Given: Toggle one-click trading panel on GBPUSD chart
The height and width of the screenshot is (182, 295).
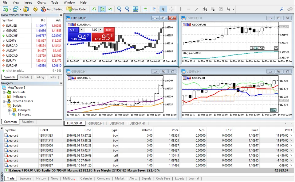Looking at the screenshot, I should 74,78.
